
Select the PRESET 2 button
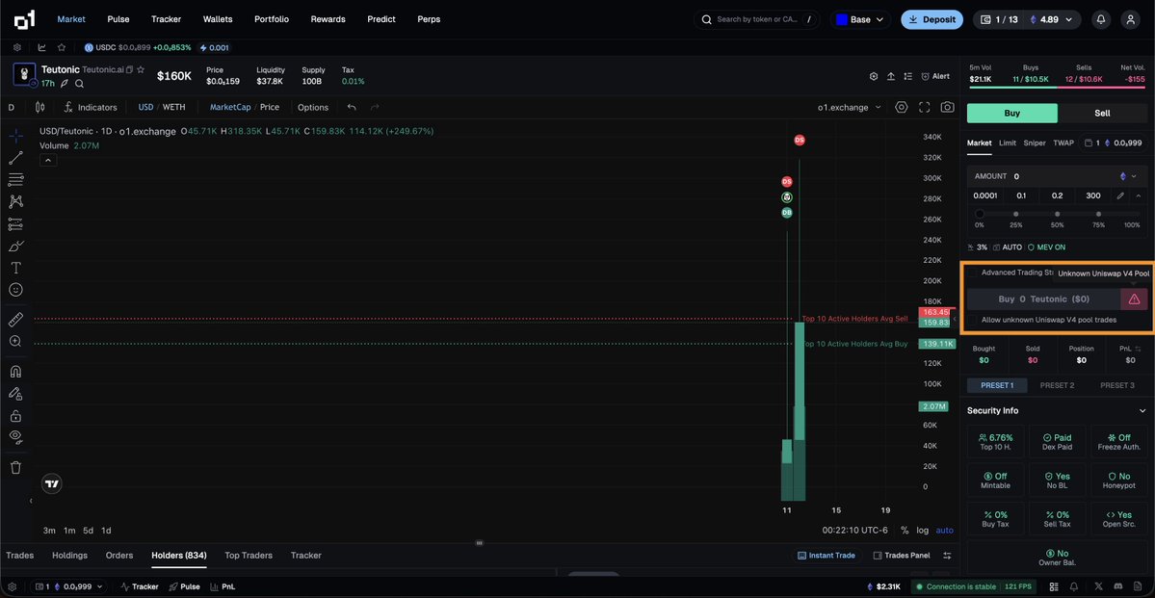[1057, 385]
